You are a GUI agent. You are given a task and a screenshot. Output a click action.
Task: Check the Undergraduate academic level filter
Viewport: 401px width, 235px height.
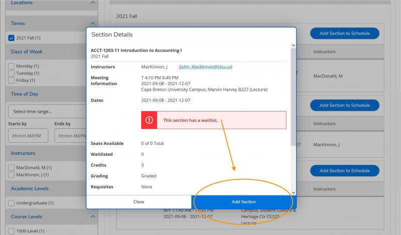coord(11,203)
